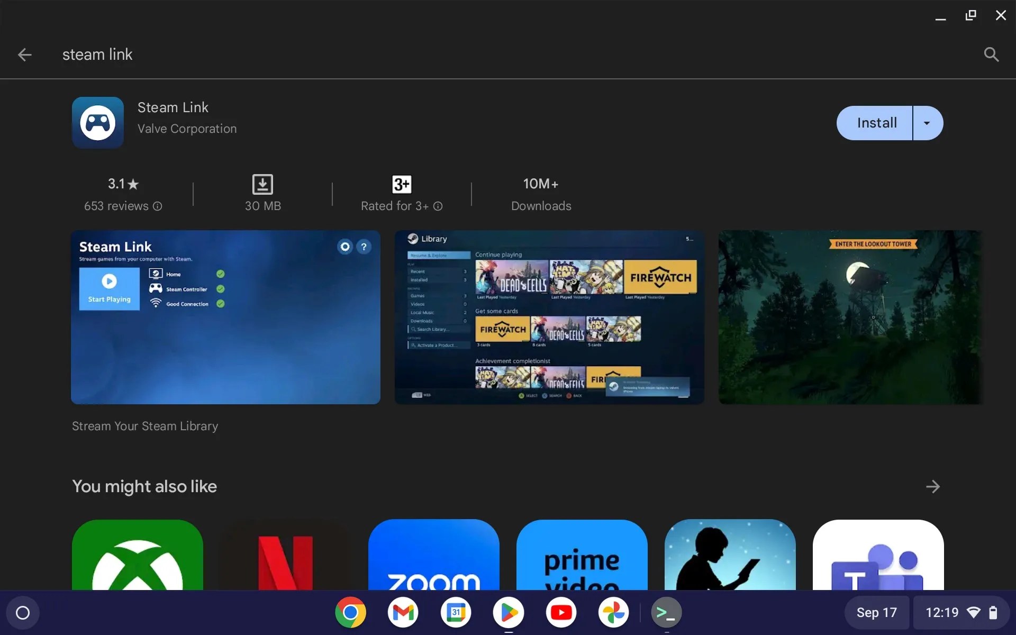Click the Steam Link title text
1016x635 pixels.
coord(173,107)
